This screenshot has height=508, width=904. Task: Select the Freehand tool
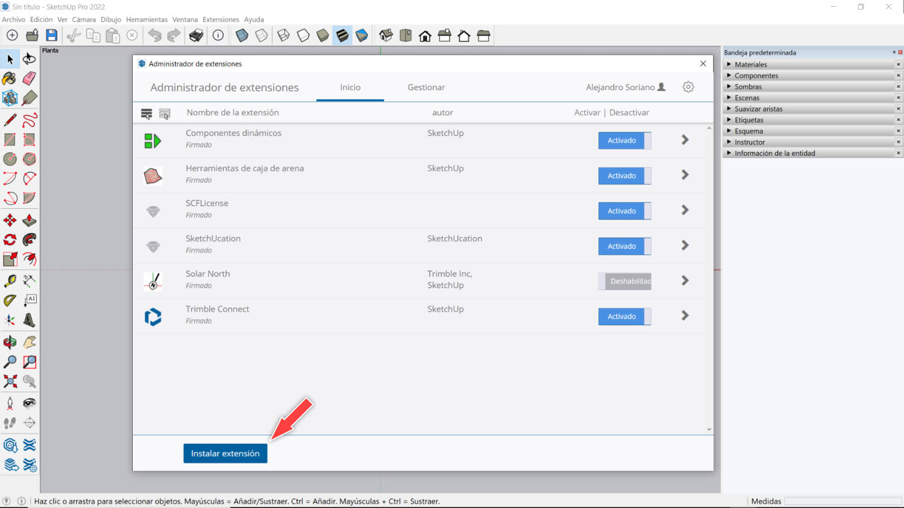(x=29, y=120)
